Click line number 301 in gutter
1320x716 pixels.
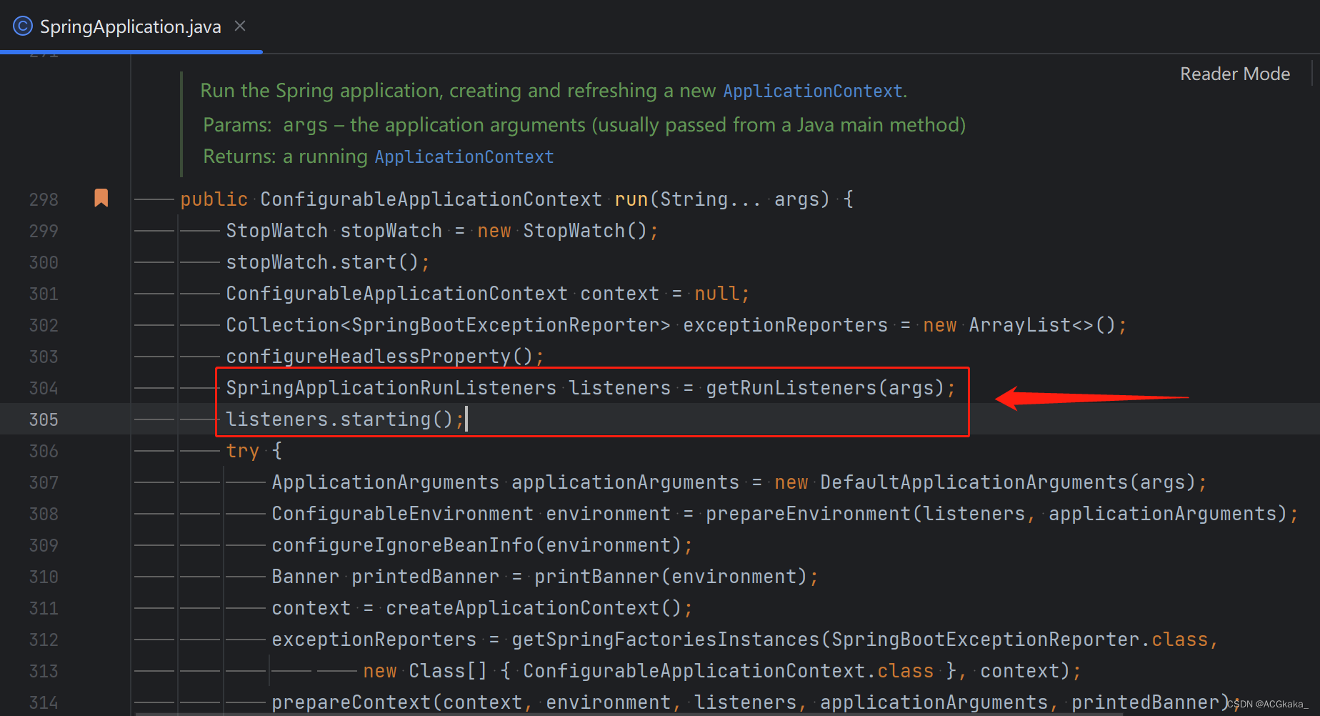coord(44,294)
